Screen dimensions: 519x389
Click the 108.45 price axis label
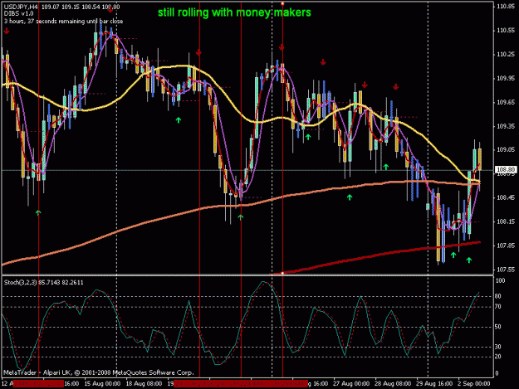[x=506, y=198]
